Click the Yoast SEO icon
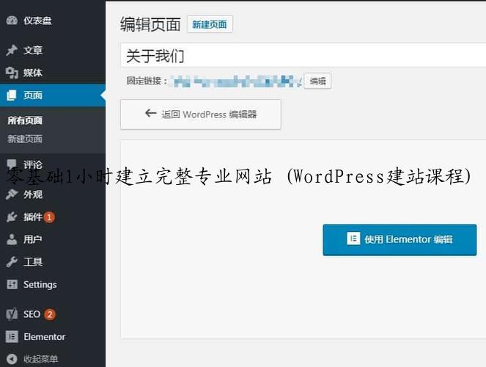Image resolution: width=486 pixels, height=367 pixels. pos(12,314)
